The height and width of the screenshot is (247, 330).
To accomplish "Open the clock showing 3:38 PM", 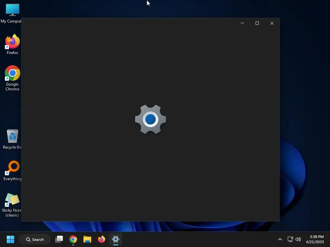I will 315,239.
